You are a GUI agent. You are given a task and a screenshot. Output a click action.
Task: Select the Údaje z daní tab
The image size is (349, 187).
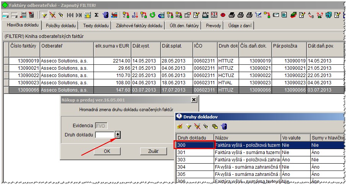tap(240, 26)
